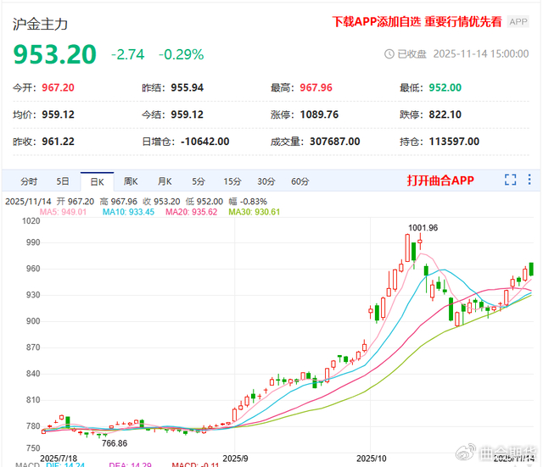This screenshot has width=543, height=467.
Task: Click the 均价 value 959.12
Action: (x=59, y=114)
